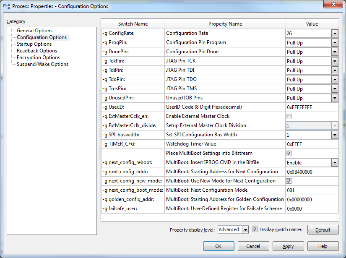Click the 'JTAG Pin TDO' property name
This screenshot has width=346, height=258.
(181, 79)
